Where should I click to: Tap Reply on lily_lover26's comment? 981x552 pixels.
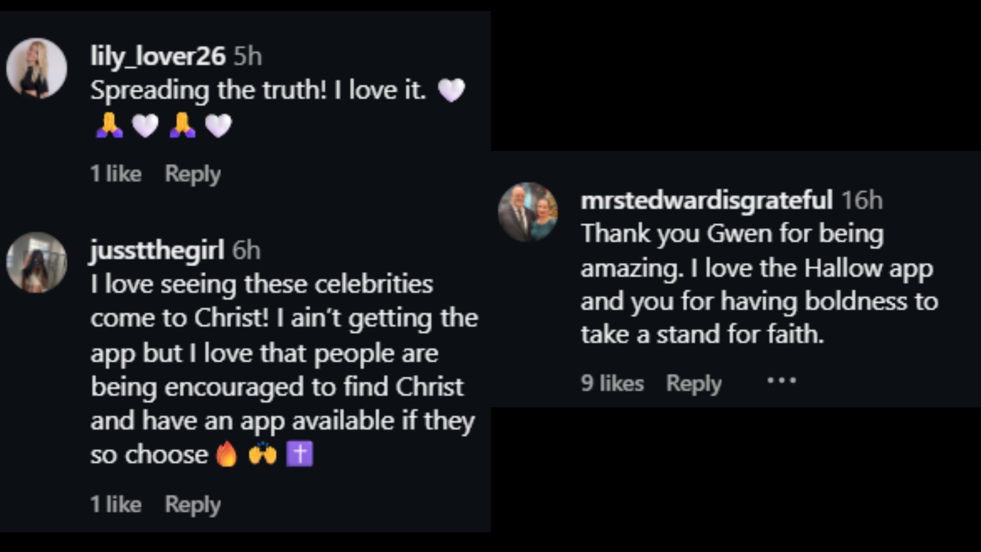click(x=192, y=174)
